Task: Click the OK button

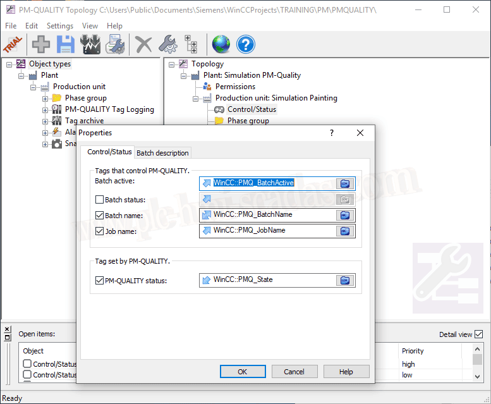Action: click(x=242, y=372)
